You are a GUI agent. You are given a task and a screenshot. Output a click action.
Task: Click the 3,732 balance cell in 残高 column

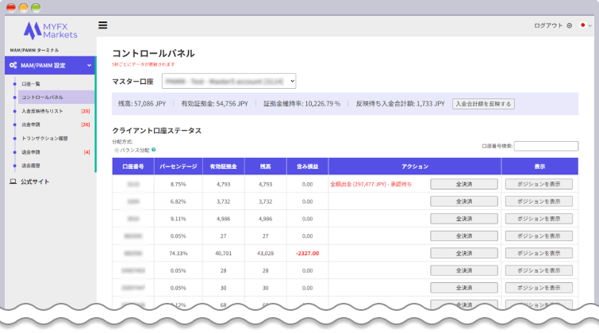pos(266,201)
